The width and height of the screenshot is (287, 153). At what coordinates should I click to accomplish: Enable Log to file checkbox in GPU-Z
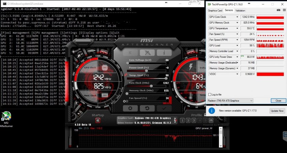click(x=210, y=95)
